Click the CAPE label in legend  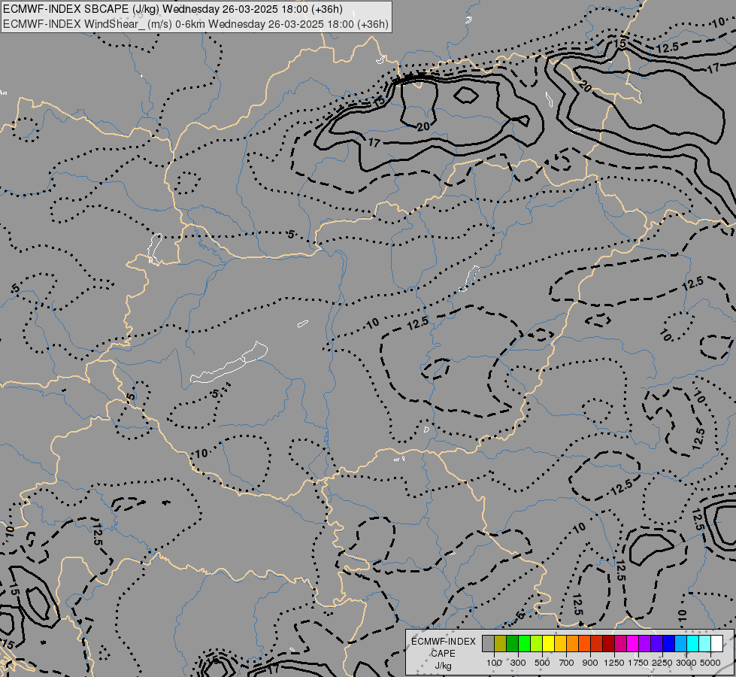coord(443,654)
